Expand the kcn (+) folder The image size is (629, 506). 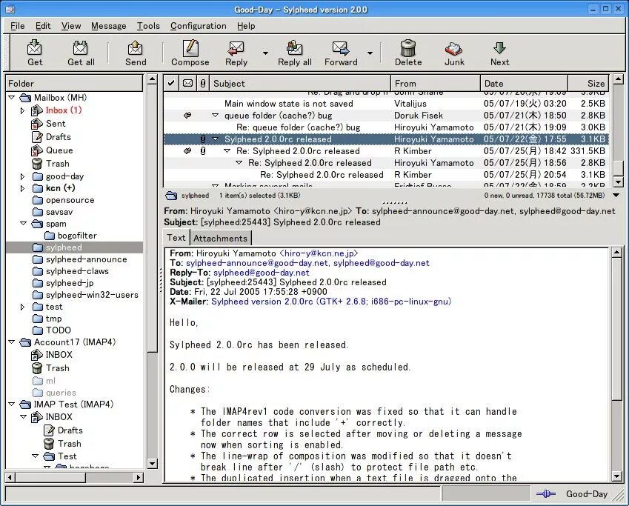coord(22,188)
